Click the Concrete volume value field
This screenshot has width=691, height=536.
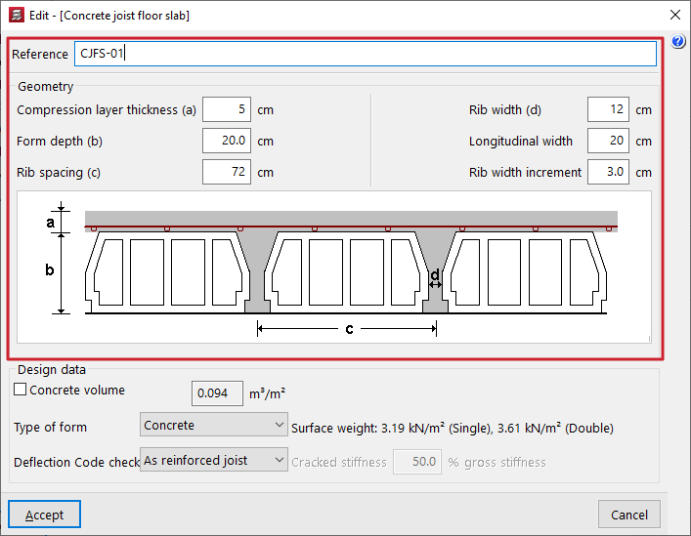[x=215, y=393]
